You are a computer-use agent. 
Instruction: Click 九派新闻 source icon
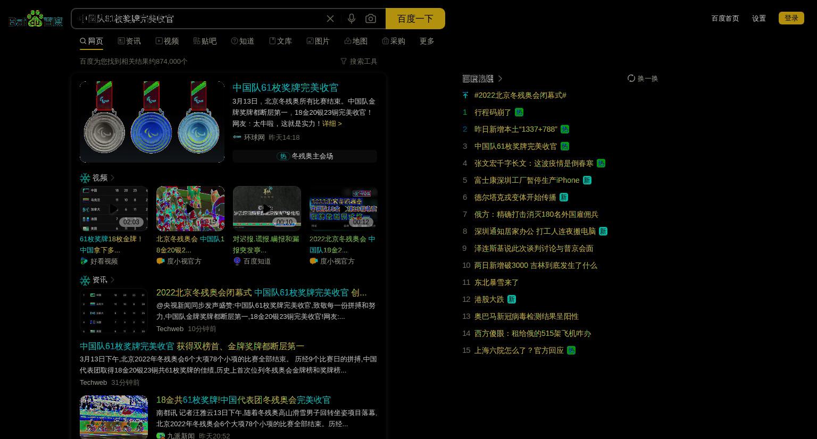[161, 436]
